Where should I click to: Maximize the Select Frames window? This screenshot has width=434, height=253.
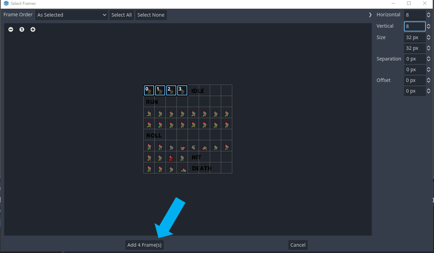(x=409, y=3)
